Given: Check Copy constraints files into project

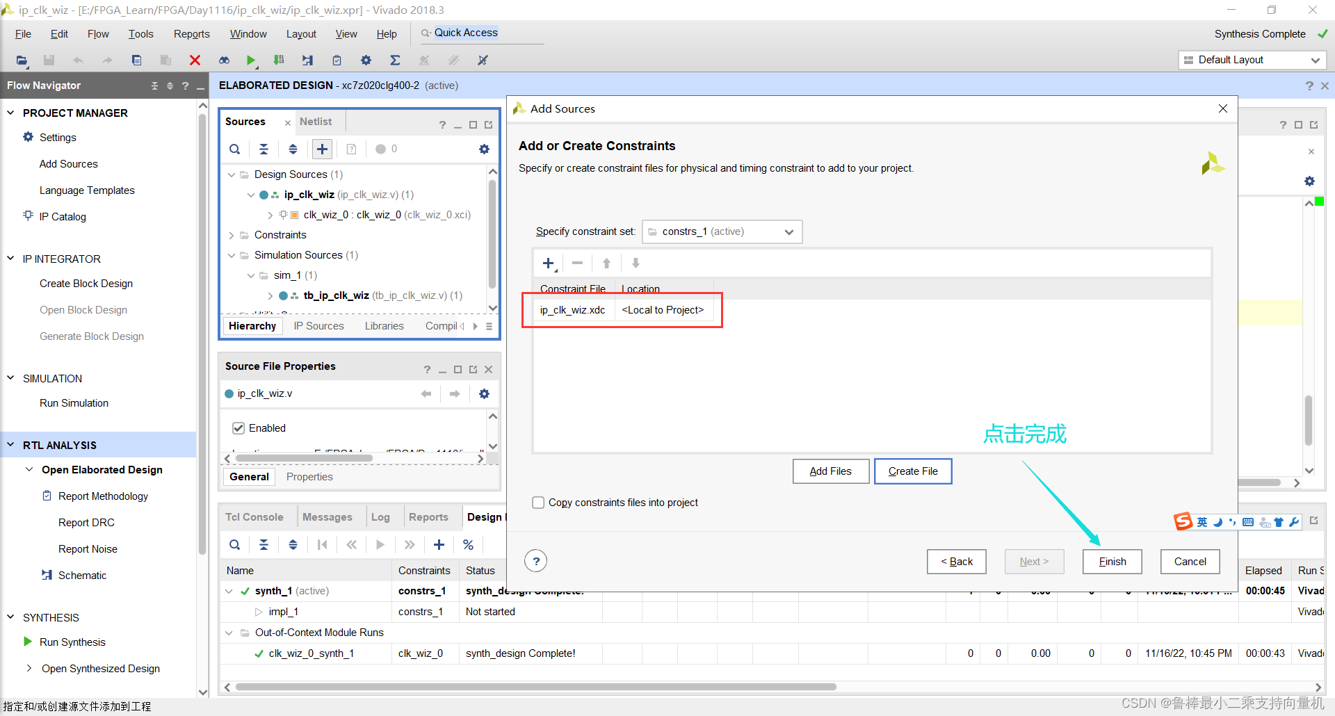Looking at the screenshot, I should tap(538, 503).
